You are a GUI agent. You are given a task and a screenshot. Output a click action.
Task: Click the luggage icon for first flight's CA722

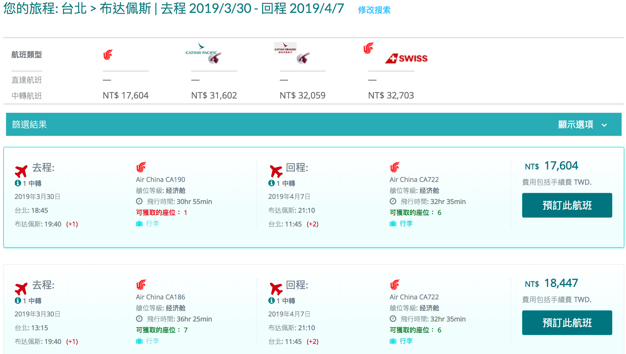tap(393, 224)
